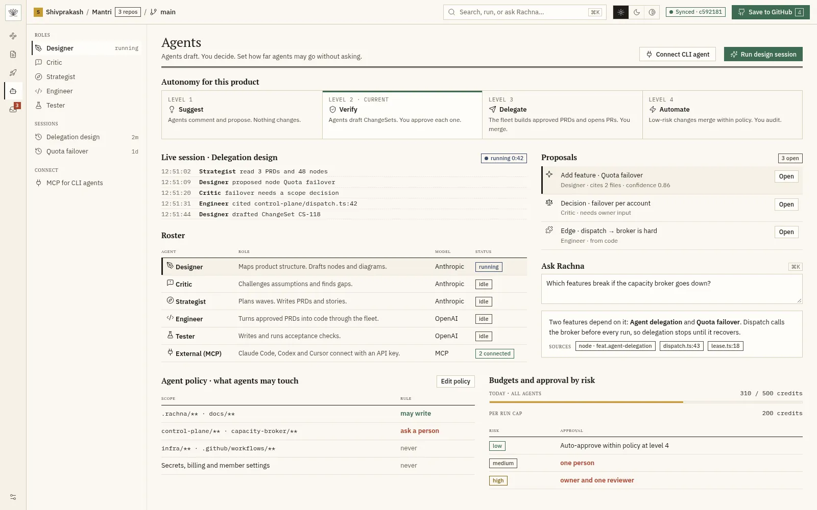
Task: Click the today's credits usage progress bar
Action: point(646,402)
